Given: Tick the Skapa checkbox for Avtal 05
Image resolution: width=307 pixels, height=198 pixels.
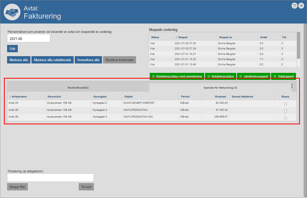Looking at the screenshot, I should click(286, 111).
